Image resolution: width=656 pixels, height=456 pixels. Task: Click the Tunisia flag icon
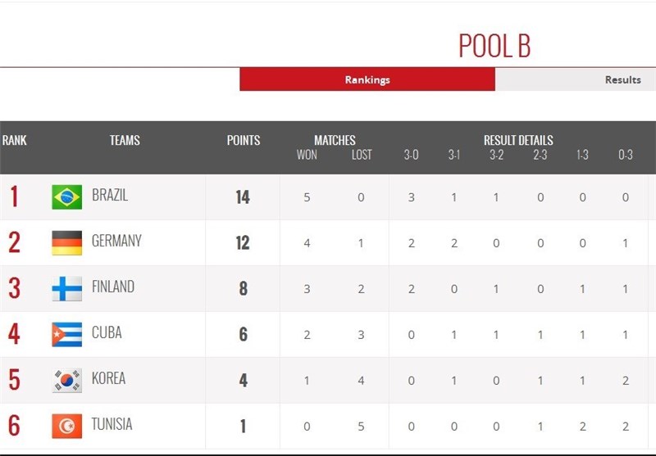(x=66, y=426)
